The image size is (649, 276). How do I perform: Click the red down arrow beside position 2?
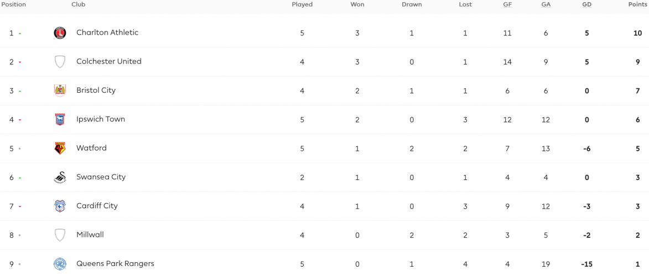(x=20, y=62)
